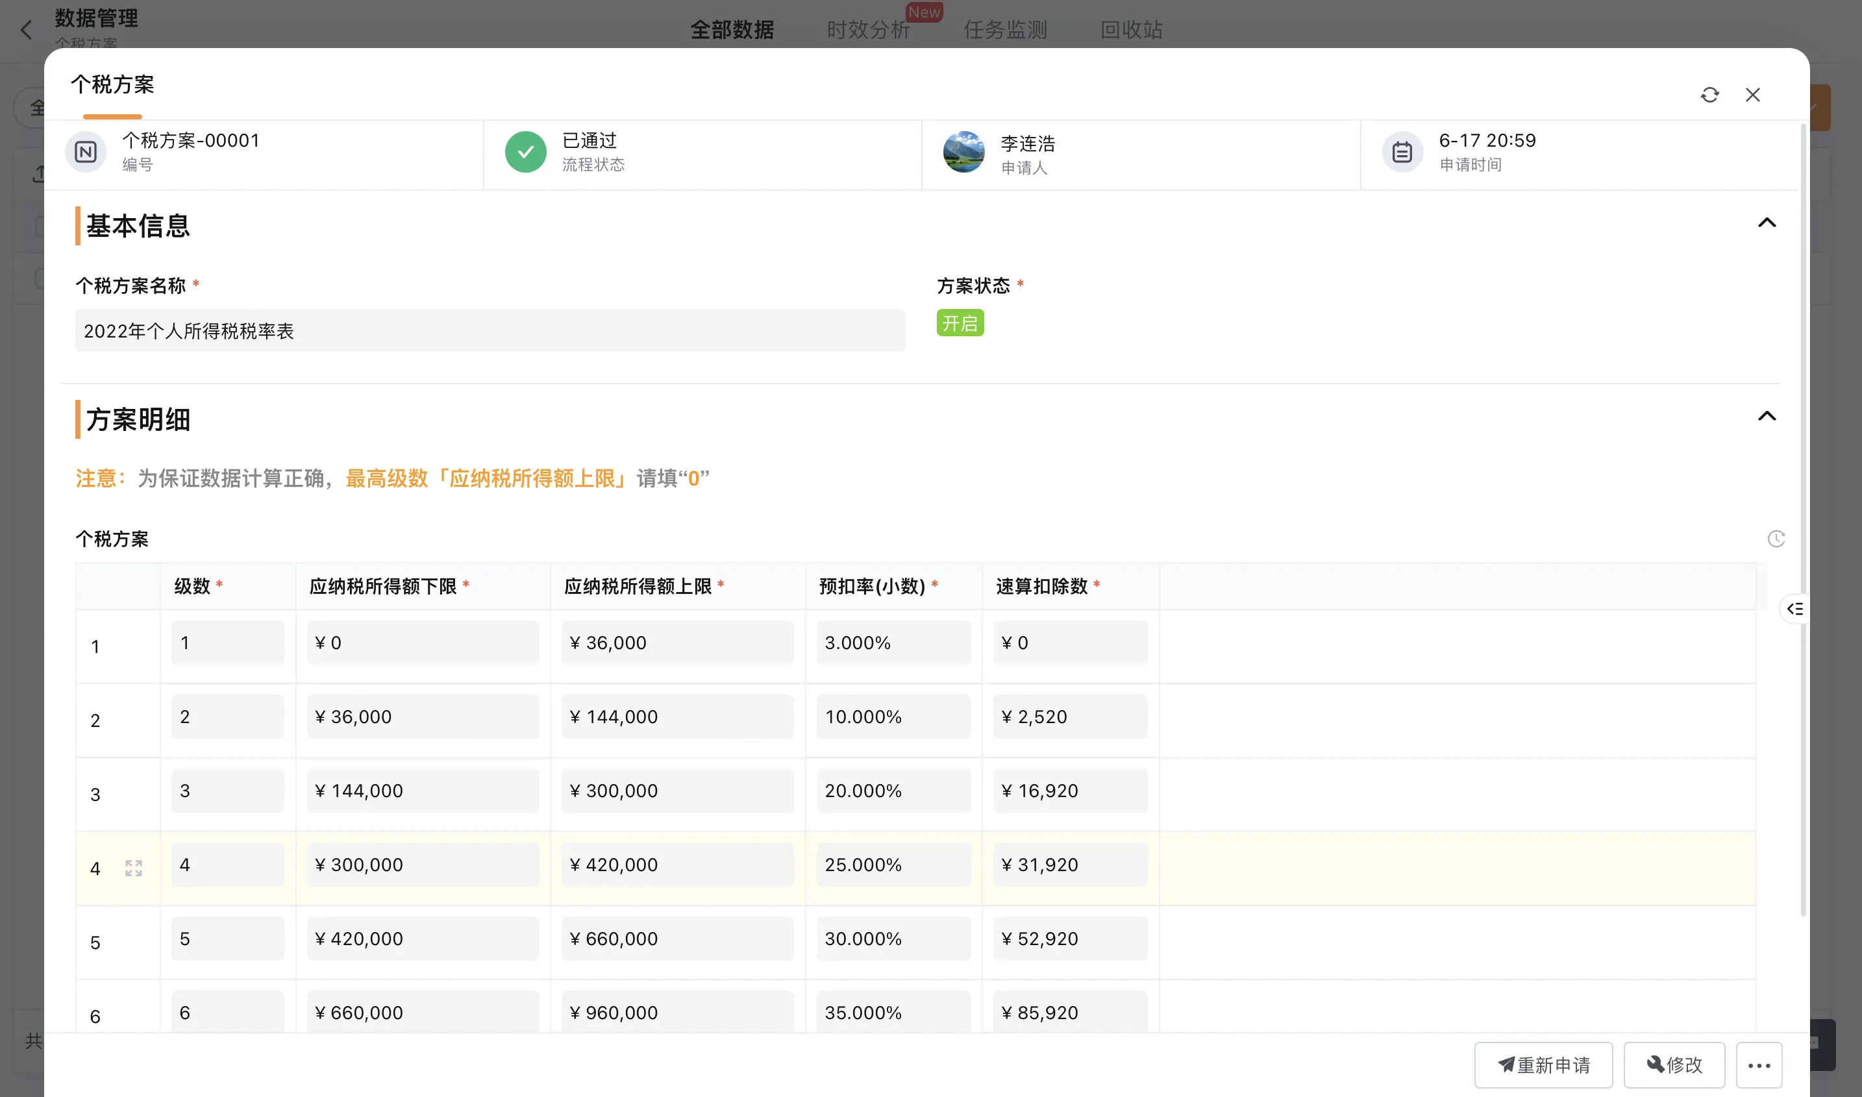Toggle the 开启 scheme status tag

(960, 323)
